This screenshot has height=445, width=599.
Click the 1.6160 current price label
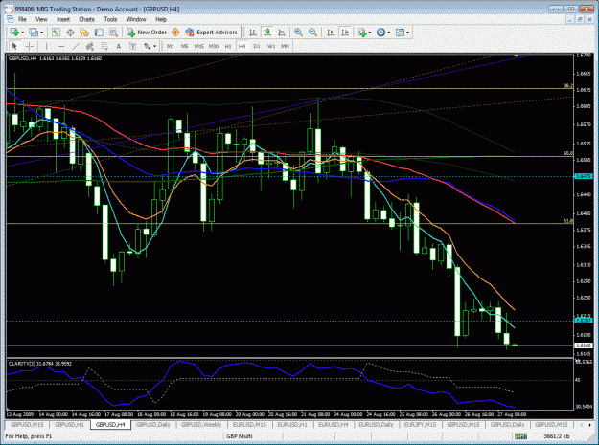point(584,345)
